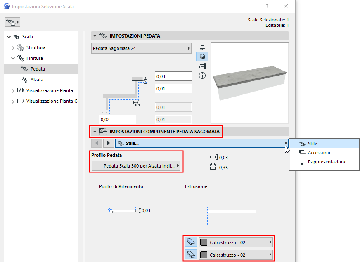Screen dimensions: 360x262
Task: Select the Struttura tree item
Action: pos(36,48)
